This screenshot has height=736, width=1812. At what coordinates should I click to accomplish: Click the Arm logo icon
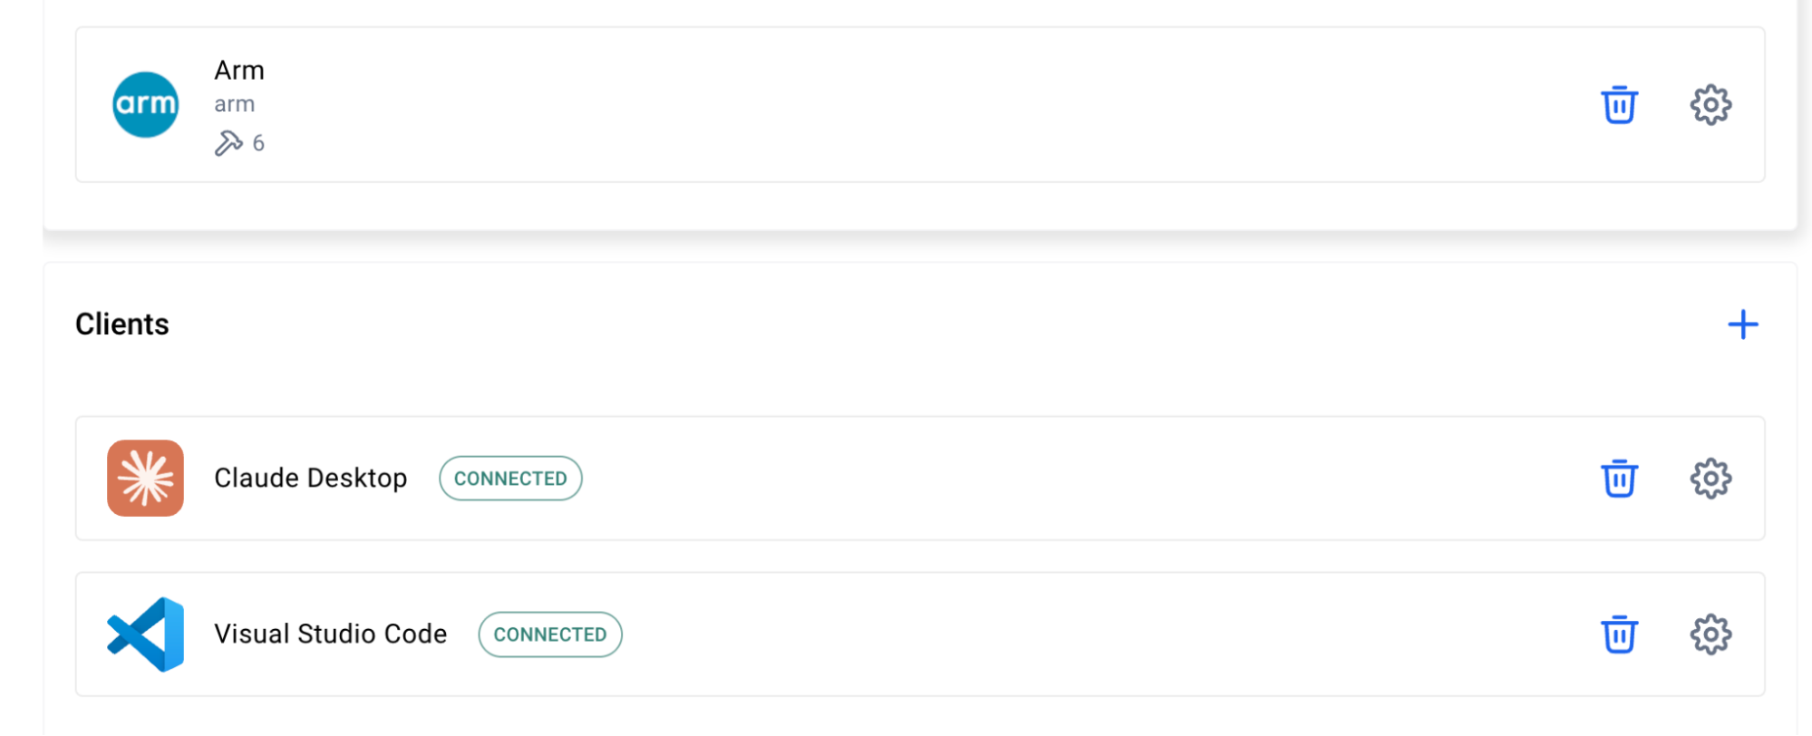pos(145,105)
